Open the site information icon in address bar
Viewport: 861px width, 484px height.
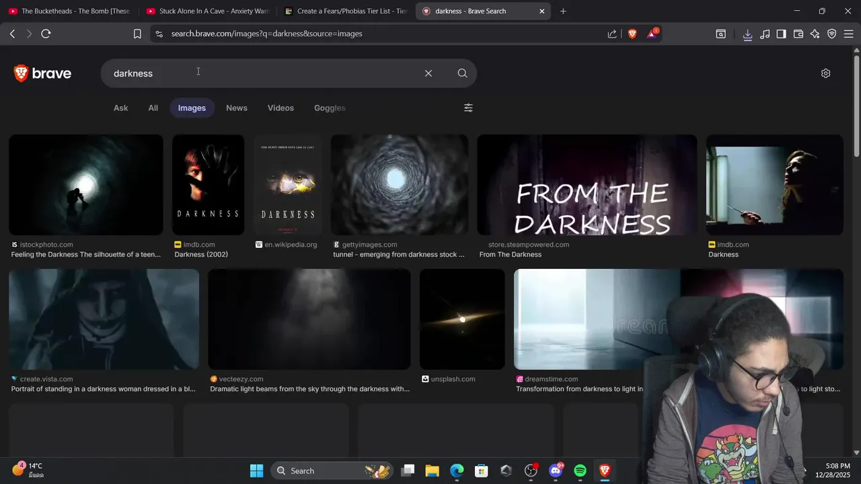pyautogui.click(x=159, y=34)
